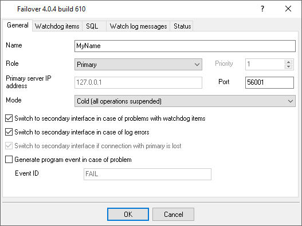Click the Port input field
302x226 pixels.
click(x=269, y=82)
